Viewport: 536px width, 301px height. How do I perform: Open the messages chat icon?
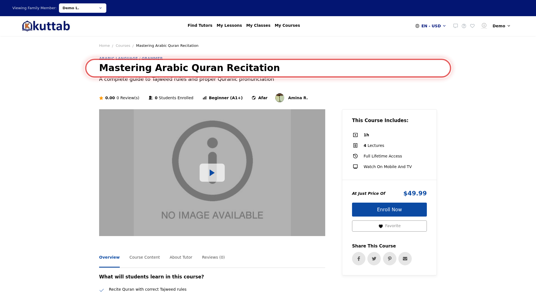pyautogui.click(x=456, y=26)
